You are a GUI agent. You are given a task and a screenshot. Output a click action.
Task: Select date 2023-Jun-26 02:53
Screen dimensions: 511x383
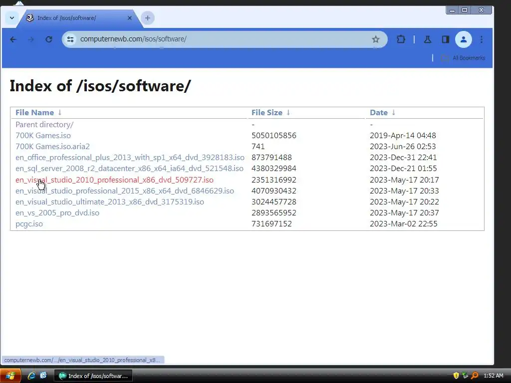click(x=403, y=147)
